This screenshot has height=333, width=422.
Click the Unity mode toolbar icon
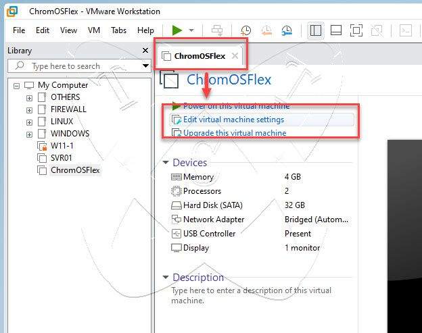click(377, 30)
